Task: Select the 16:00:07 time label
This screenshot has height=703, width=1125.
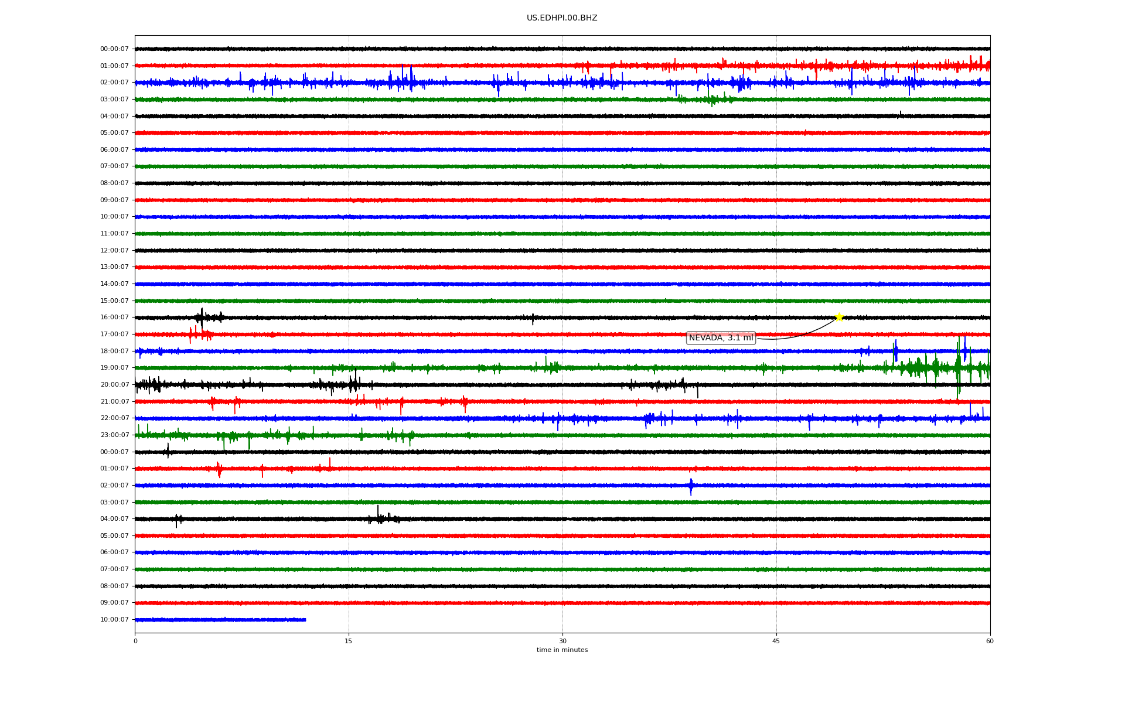Action: coord(114,318)
